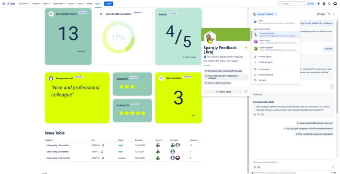Image resolution: width=340 pixels, height=174 pixels.
Task: Click the Chat to Agent button
Action: [223, 92]
